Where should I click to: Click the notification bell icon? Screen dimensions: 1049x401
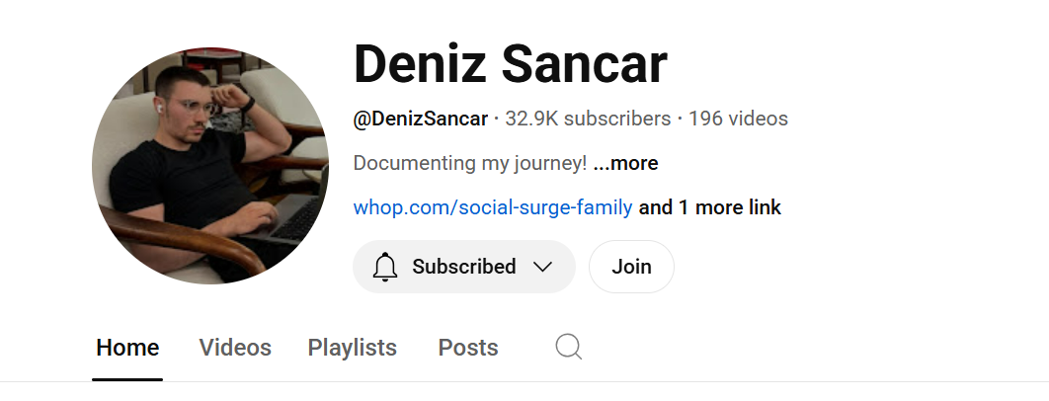[385, 267]
